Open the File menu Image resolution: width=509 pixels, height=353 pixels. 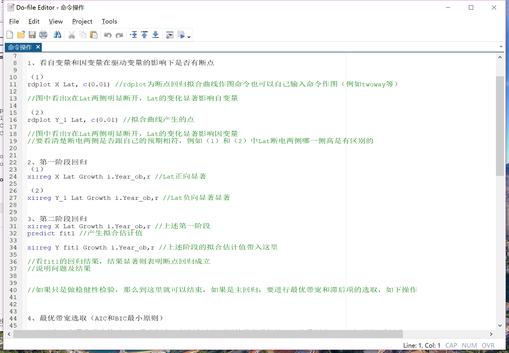14,21
